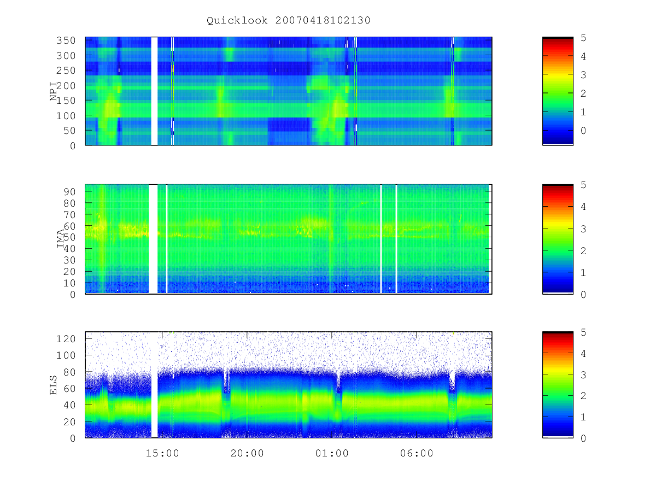This screenshot has width=656, height=492.
Task: Select the NPI axis label
Action: click(54, 91)
